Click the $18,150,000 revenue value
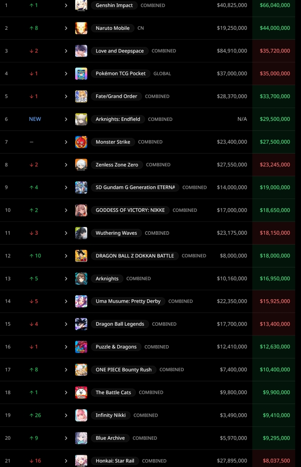Image resolution: width=301 pixels, height=467 pixels. click(x=275, y=233)
